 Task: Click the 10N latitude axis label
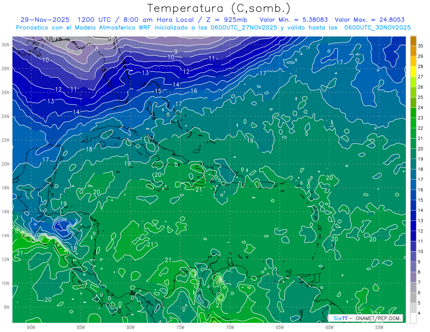point(5,283)
